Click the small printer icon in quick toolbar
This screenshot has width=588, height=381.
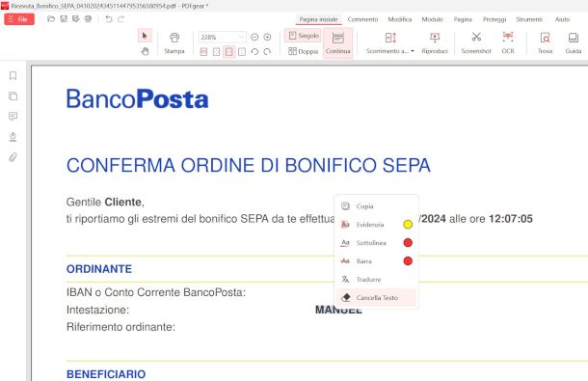(x=88, y=18)
